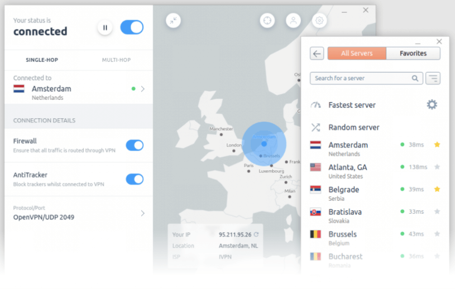Select the Favorites tab
Viewport: 455px width, 289px height.
click(x=413, y=54)
